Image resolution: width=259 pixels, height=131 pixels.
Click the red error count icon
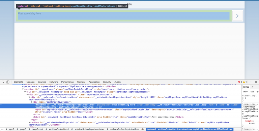pyautogui.click(x=239, y=82)
